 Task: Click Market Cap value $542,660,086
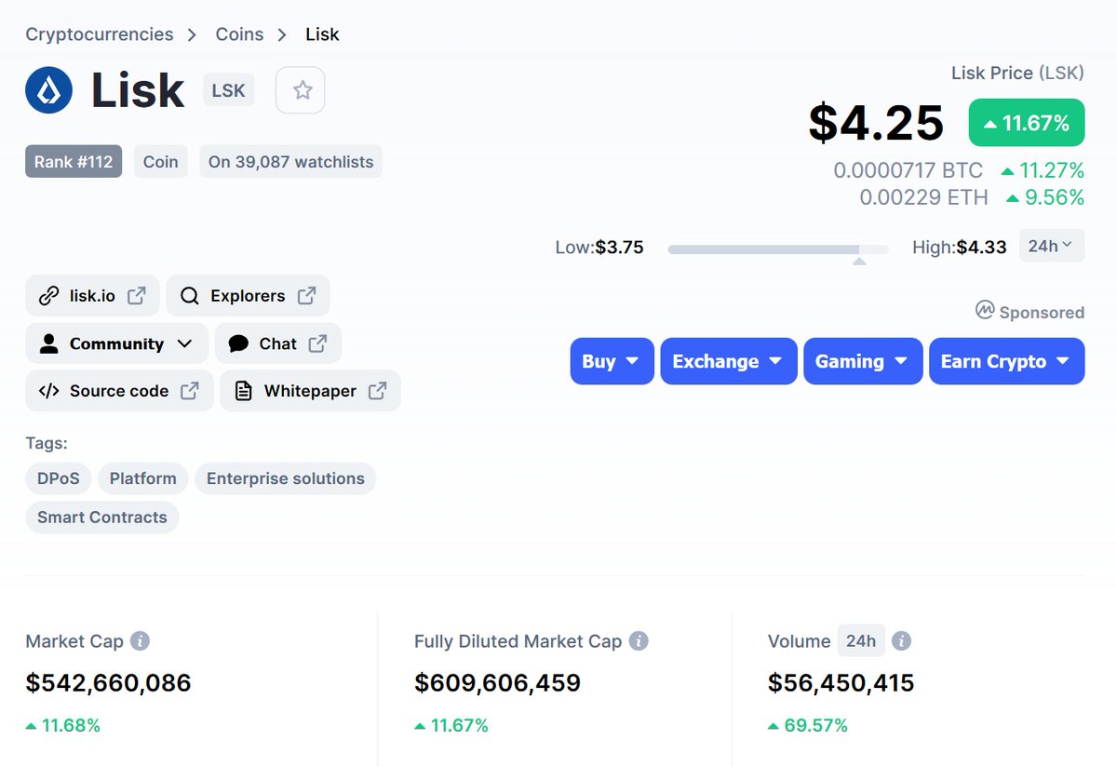click(x=108, y=683)
